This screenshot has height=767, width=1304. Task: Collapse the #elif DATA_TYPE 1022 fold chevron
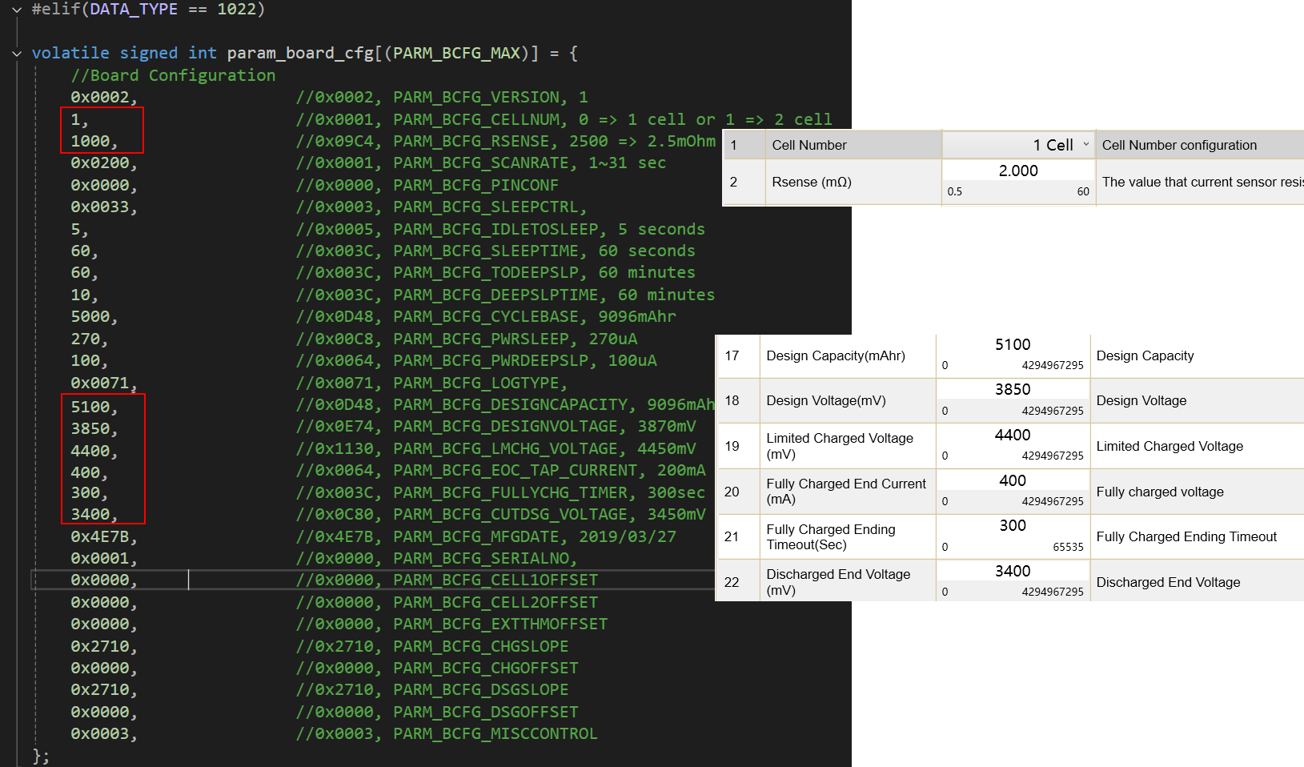click(17, 10)
